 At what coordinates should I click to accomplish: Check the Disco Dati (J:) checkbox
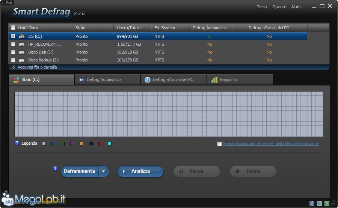coord(13,52)
